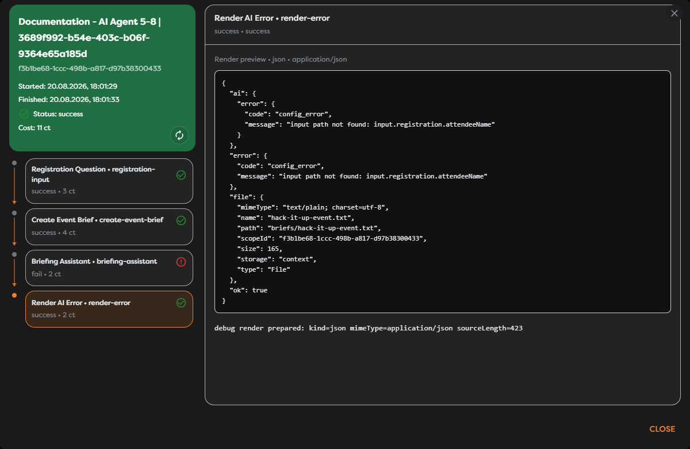Click the "type": "File" line
690x449 pixels.
[x=265, y=269]
